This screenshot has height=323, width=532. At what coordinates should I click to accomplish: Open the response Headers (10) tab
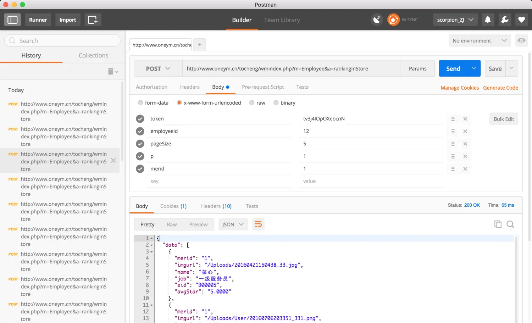click(216, 206)
